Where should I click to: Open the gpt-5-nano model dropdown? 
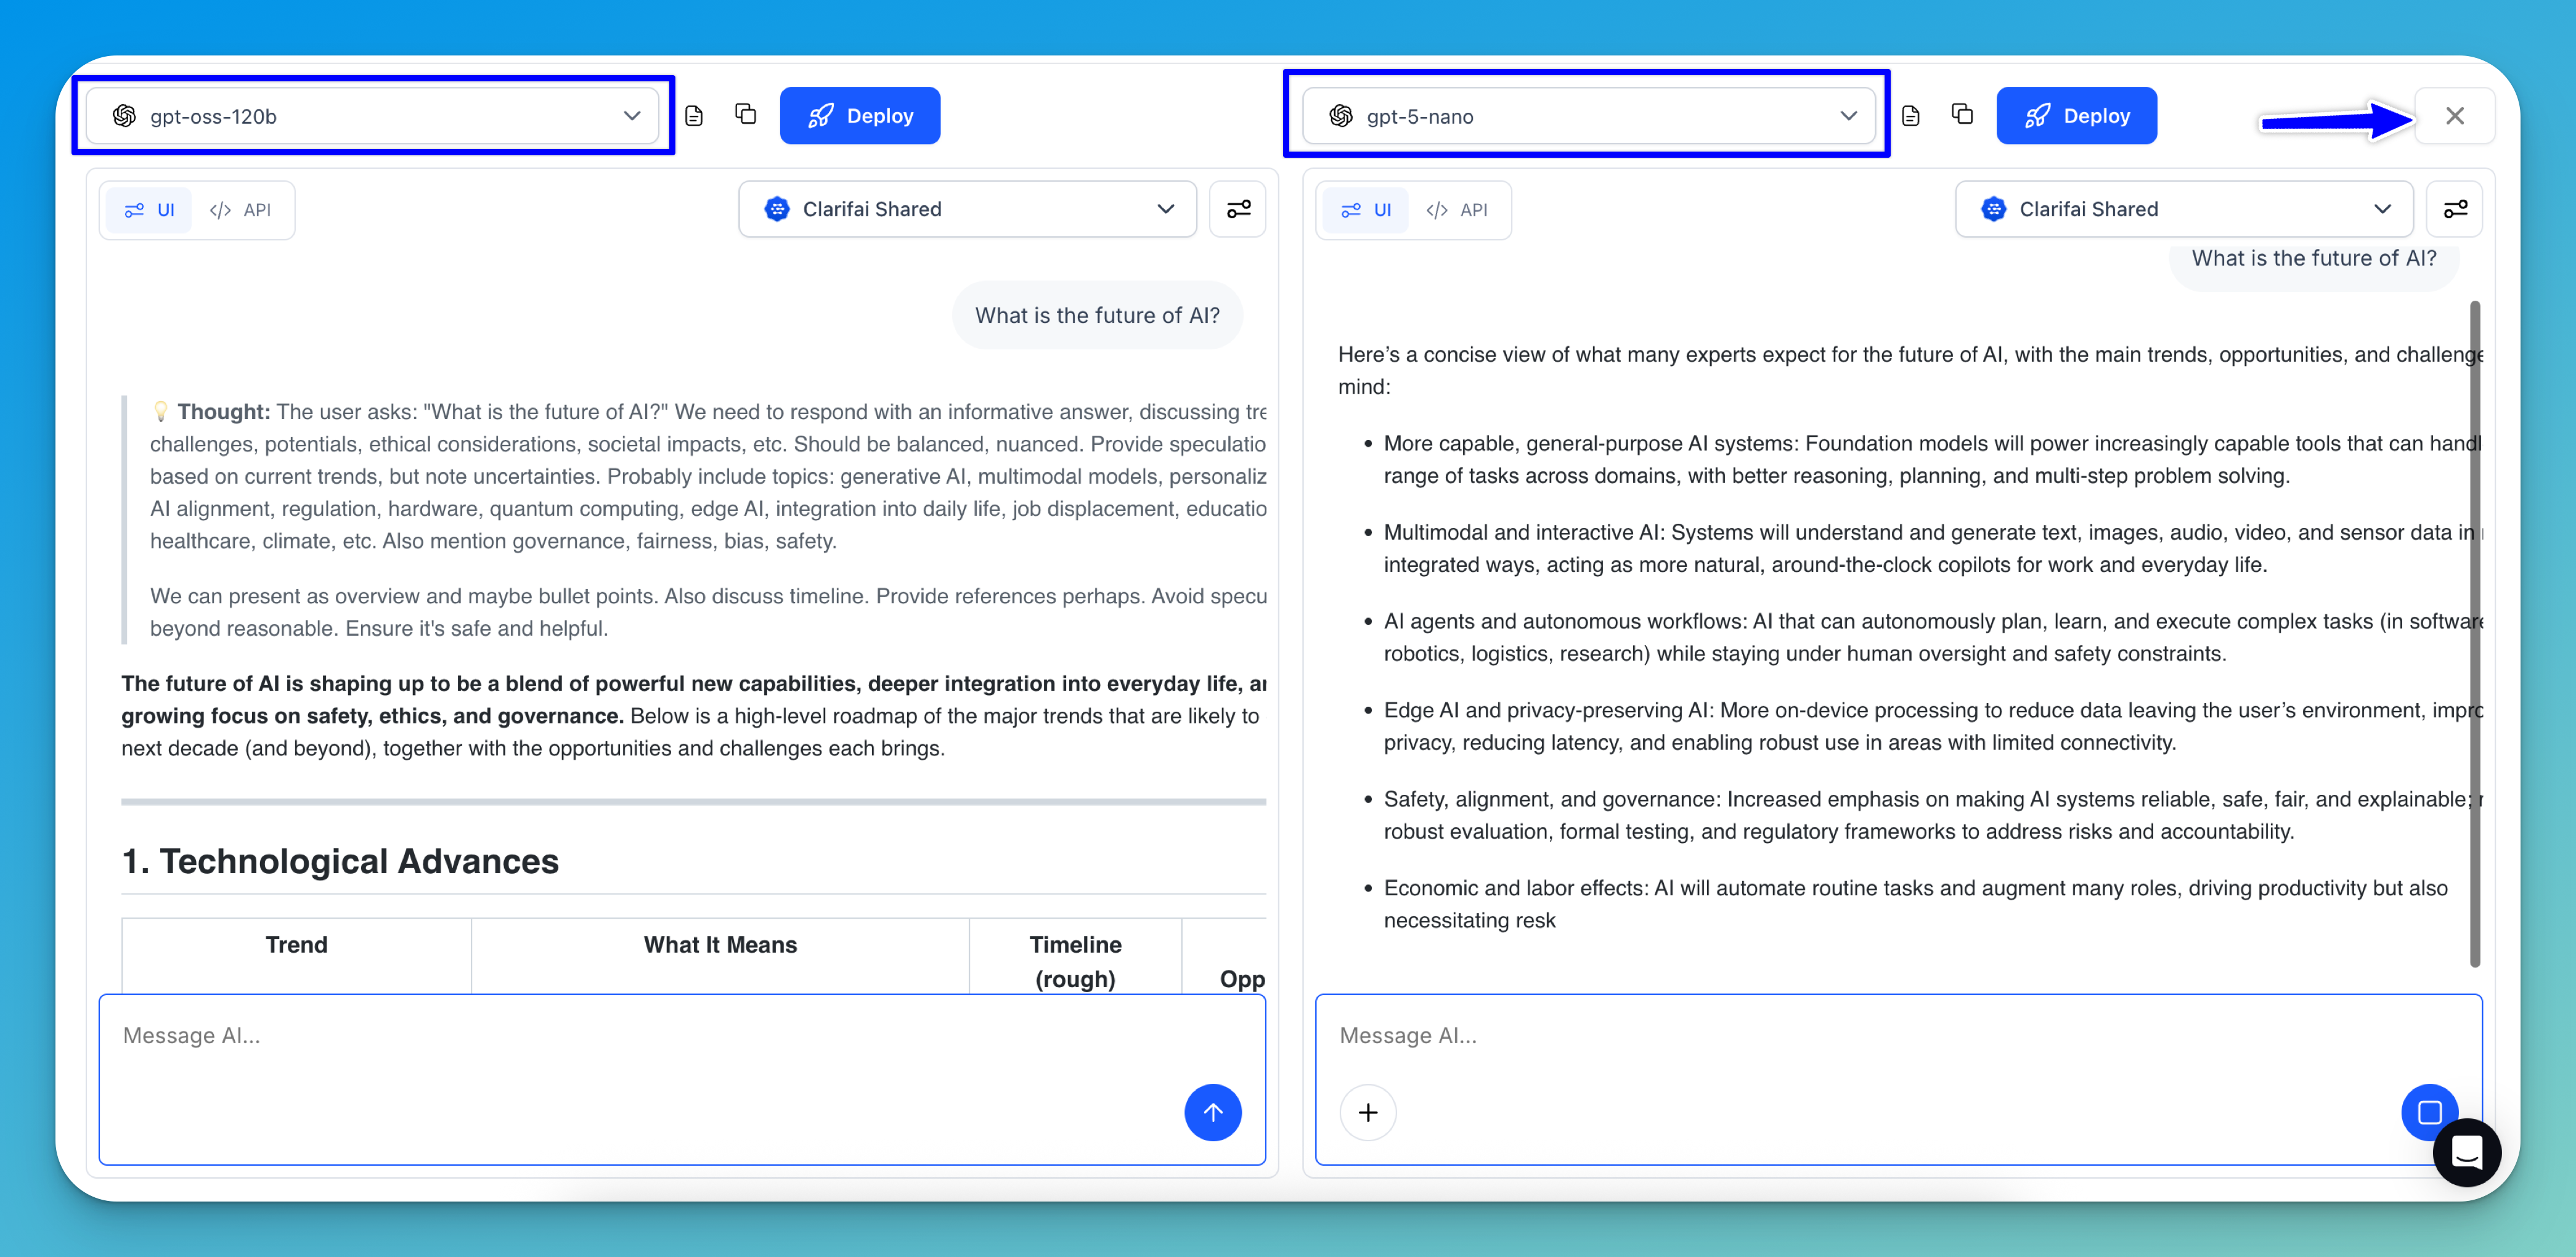point(1588,116)
